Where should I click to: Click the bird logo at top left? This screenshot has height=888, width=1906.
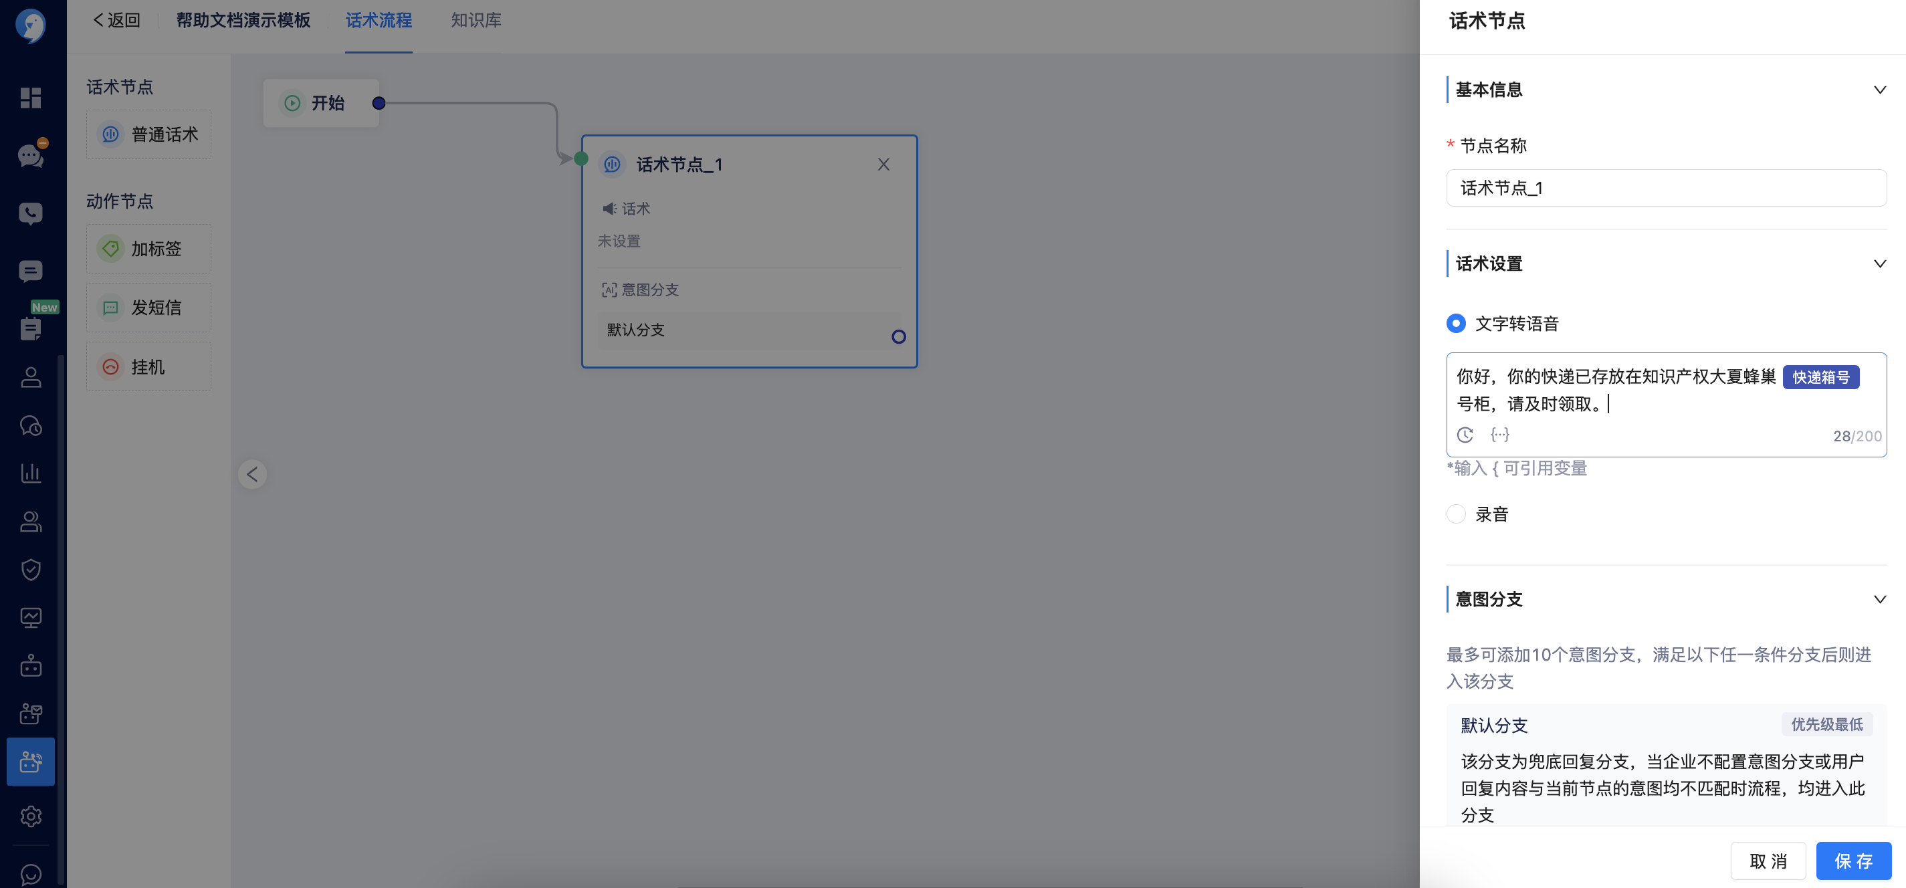(x=30, y=26)
